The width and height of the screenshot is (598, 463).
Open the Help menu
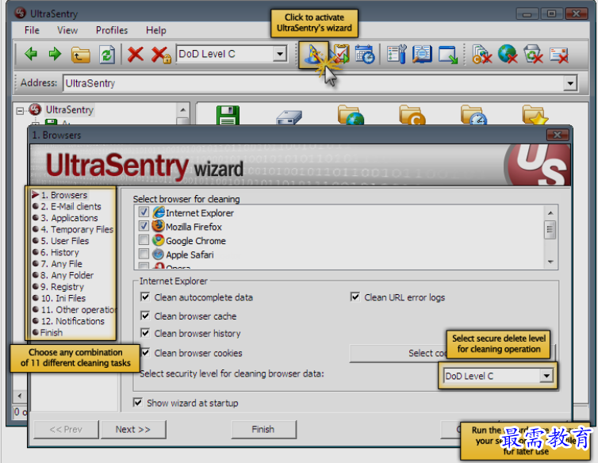tap(156, 30)
